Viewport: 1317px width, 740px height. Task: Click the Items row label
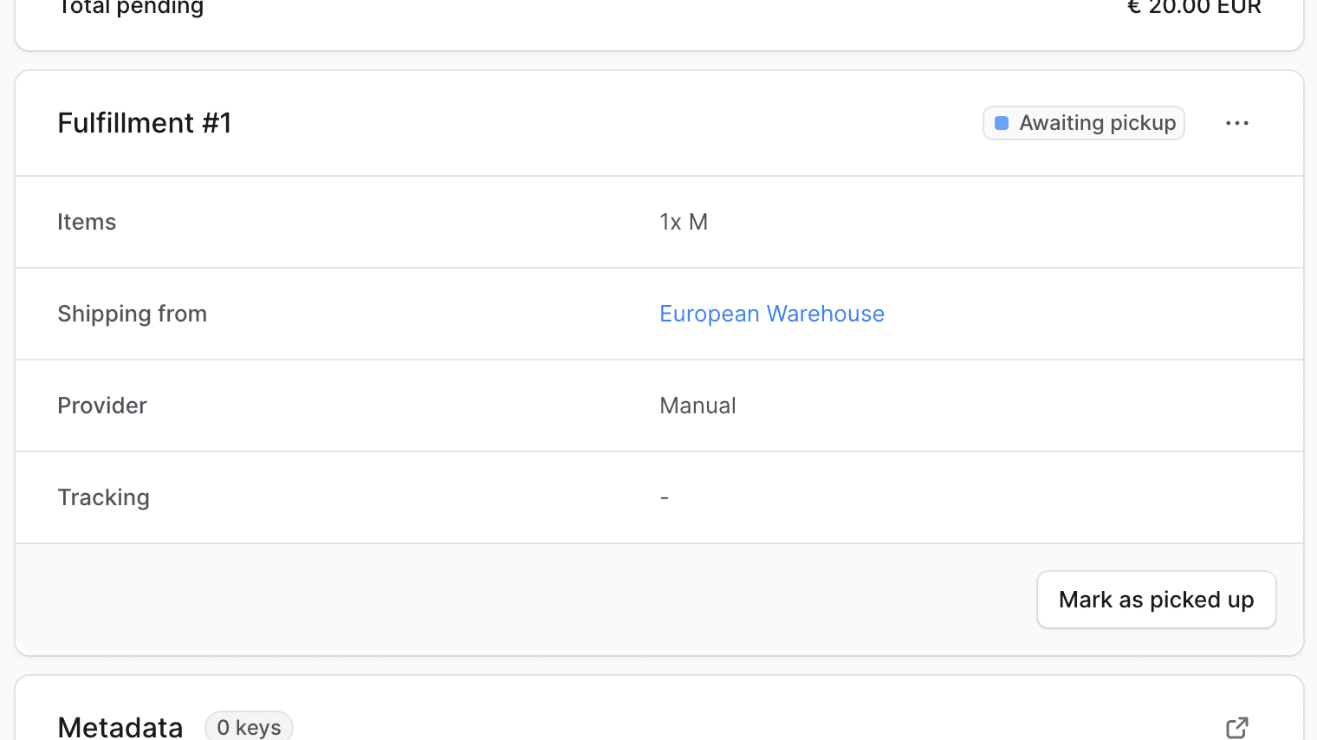(87, 222)
